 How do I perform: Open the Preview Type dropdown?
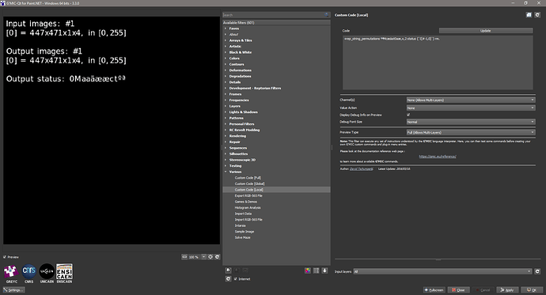(471, 133)
